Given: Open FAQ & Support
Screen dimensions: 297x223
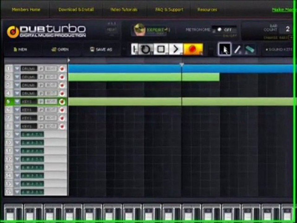Looking at the screenshot, I should click(169, 10).
